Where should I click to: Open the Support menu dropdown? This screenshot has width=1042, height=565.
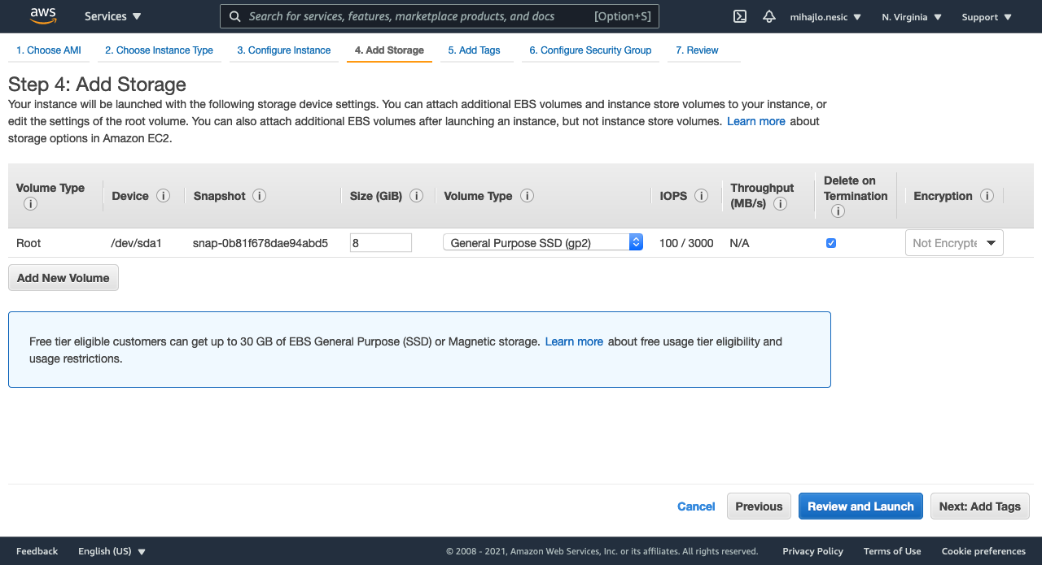point(987,16)
